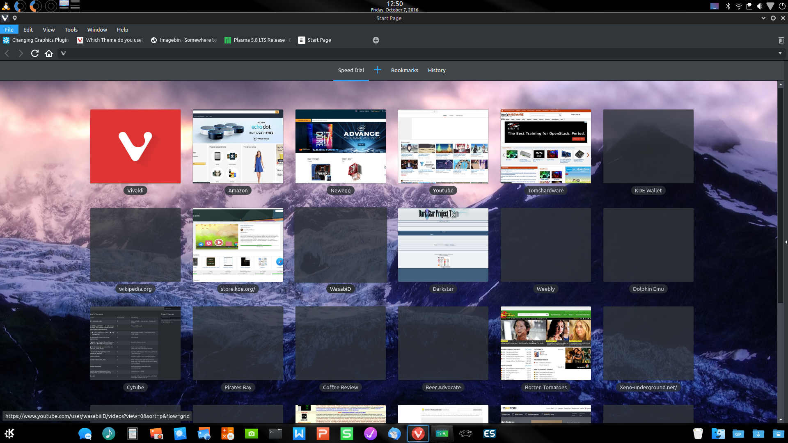788x443 pixels.
Task: Open the KDE application launcher
Action: (x=9, y=434)
